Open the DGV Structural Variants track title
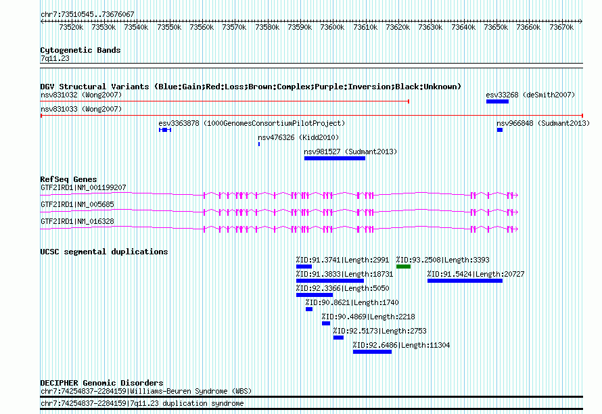The width and height of the screenshot is (602, 414). pos(251,87)
